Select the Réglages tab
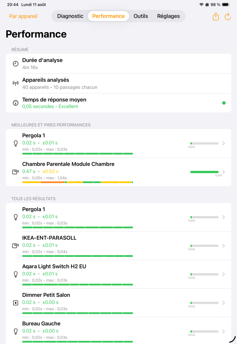 pyautogui.click(x=169, y=16)
